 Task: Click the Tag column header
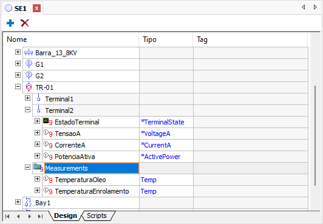(250, 39)
